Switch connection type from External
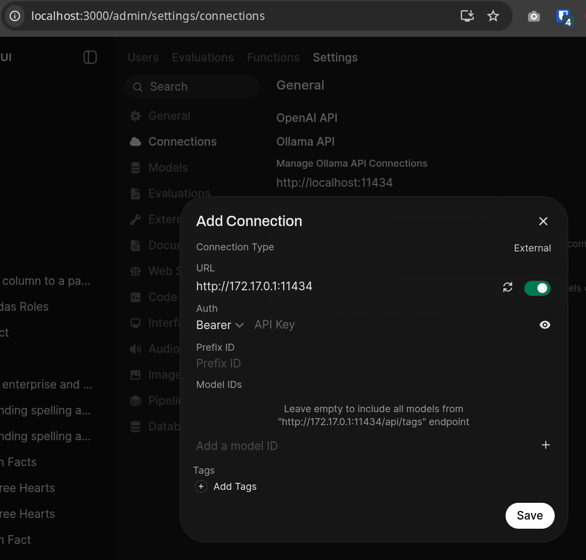The width and height of the screenshot is (586, 560). click(x=532, y=248)
